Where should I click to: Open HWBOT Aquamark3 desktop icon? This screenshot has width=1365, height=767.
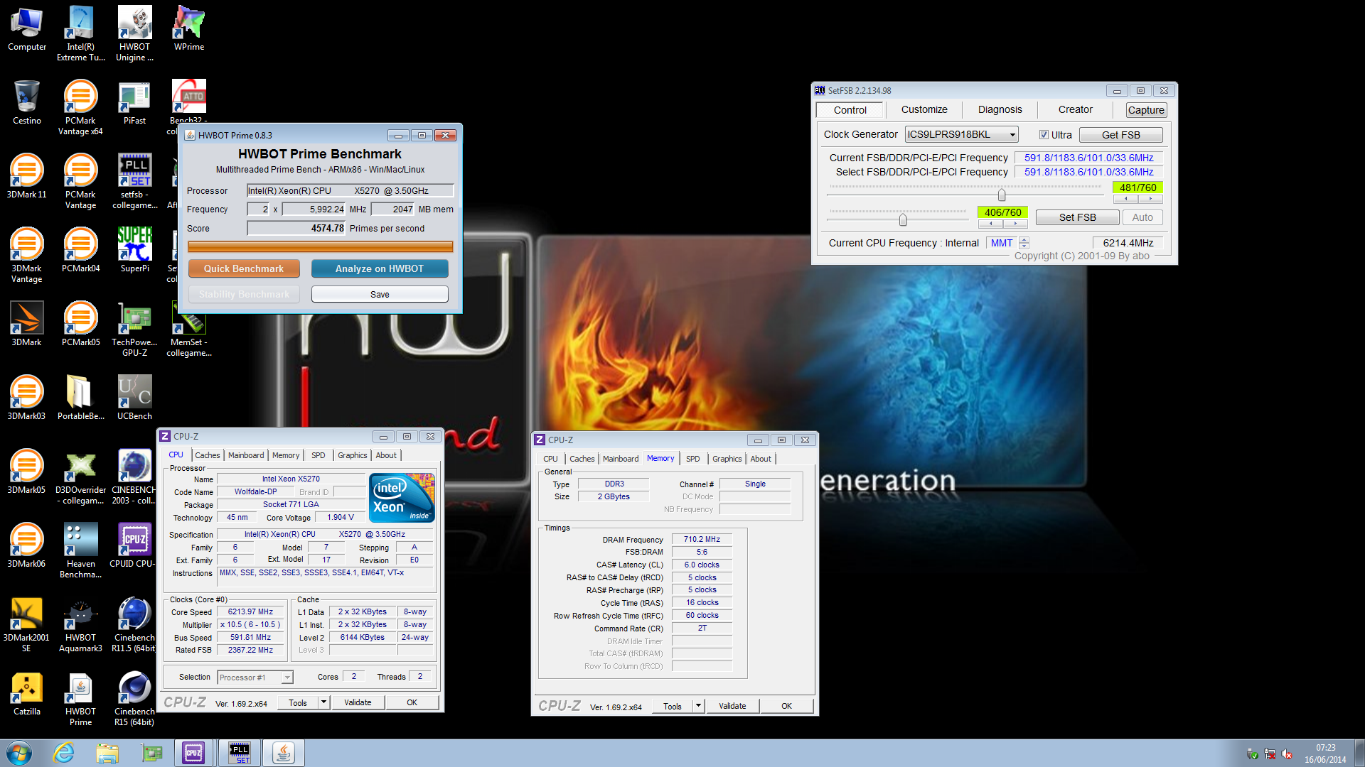(80, 624)
